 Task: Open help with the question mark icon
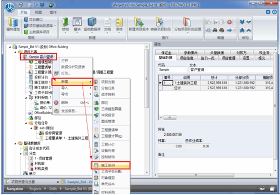pos(274,12)
